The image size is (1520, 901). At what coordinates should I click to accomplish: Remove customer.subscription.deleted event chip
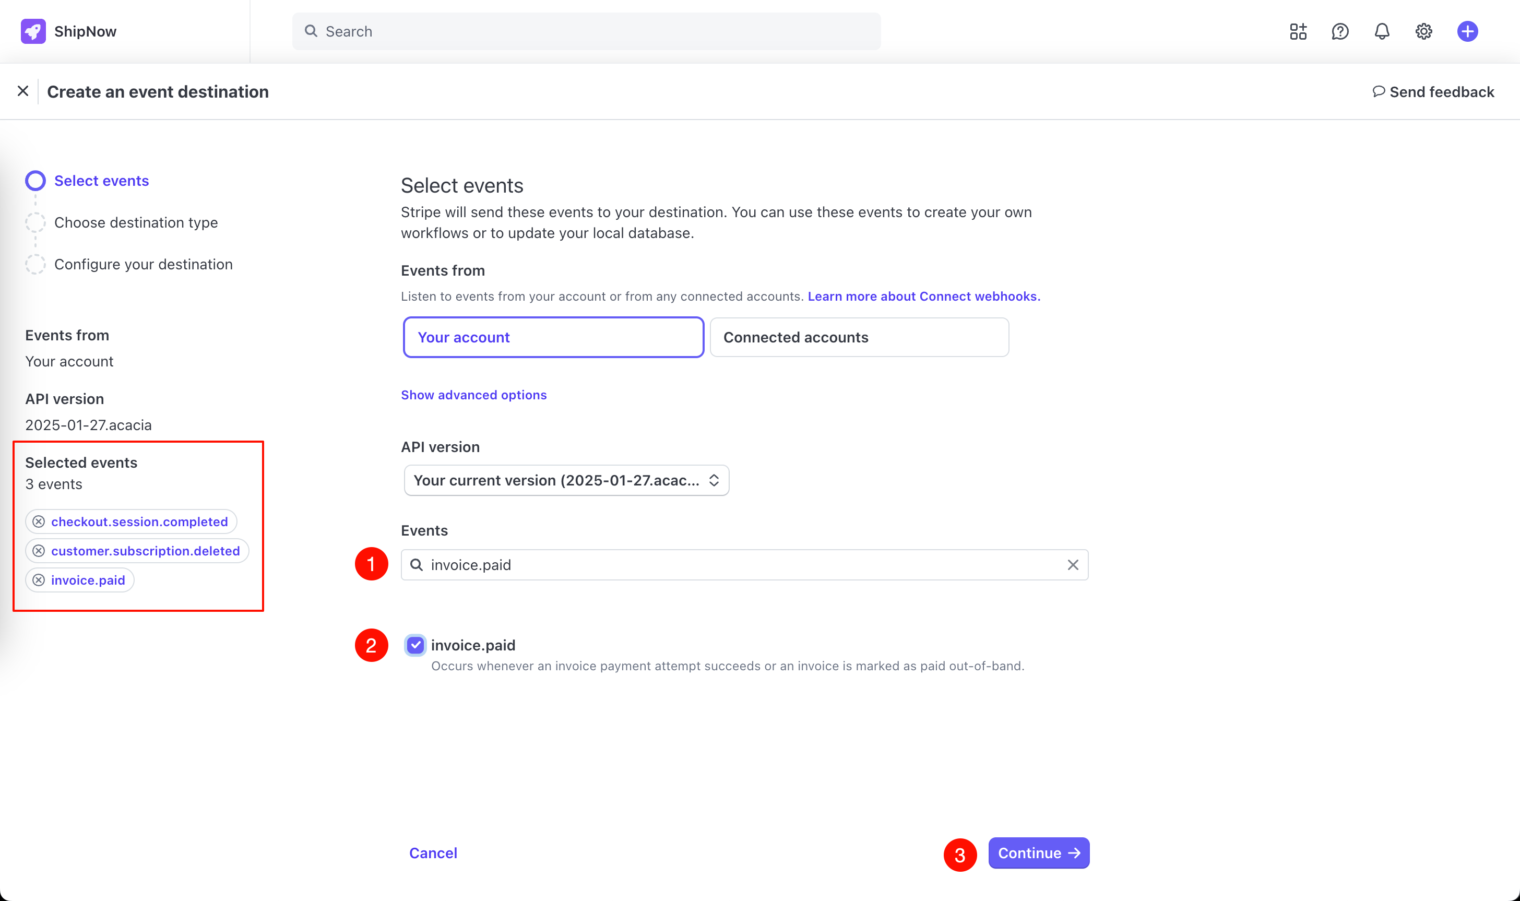[39, 551]
